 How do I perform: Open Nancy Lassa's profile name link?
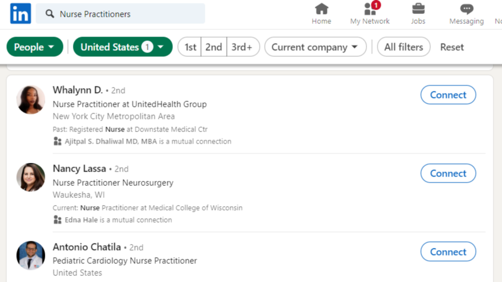79,168
